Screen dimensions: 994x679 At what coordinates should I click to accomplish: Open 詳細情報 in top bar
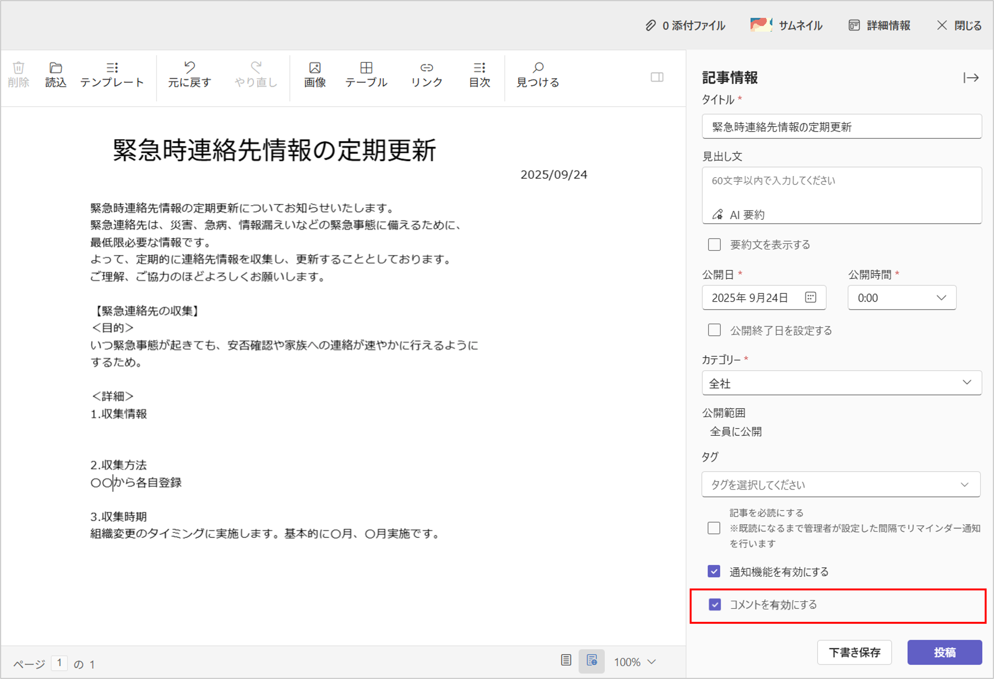pyautogui.click(x=879, y=26)
